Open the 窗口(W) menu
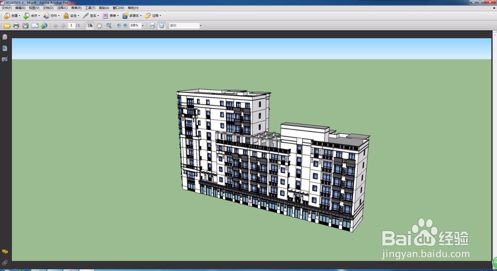The height and width of the screenshot is (271, 497). pyautogui.click(x=118, y=8)
